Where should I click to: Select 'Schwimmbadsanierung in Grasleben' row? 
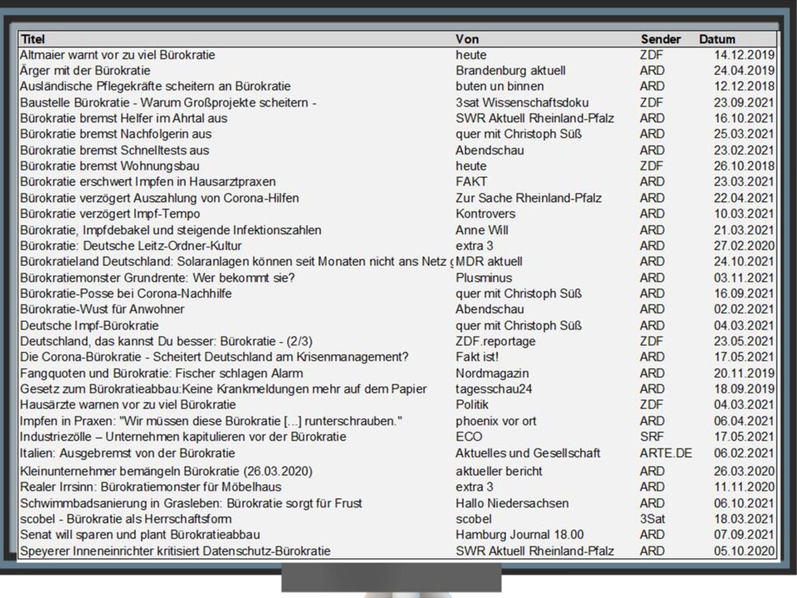click(398, 504)
